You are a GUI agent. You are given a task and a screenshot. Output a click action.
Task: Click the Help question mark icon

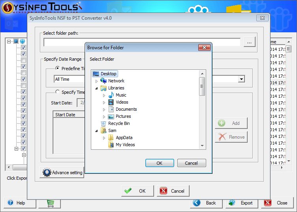(x=10, y=203)
